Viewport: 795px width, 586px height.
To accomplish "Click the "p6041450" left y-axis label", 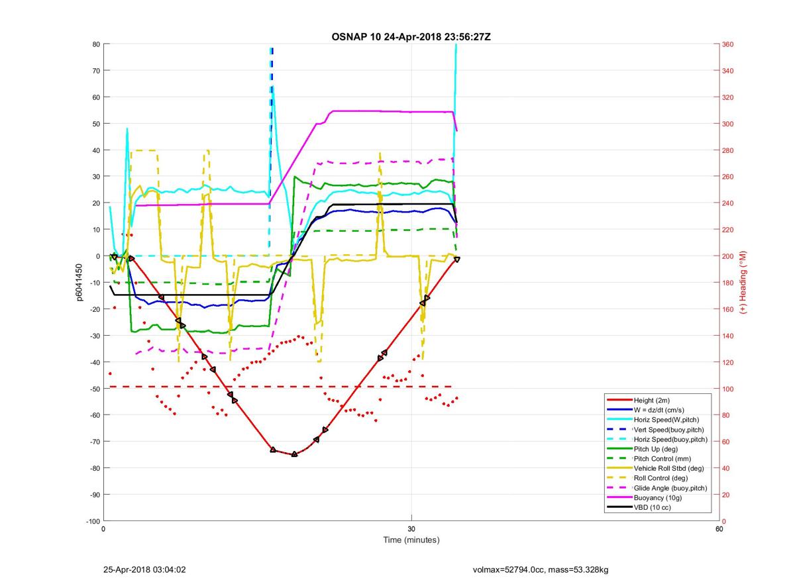I will (78, 283).
